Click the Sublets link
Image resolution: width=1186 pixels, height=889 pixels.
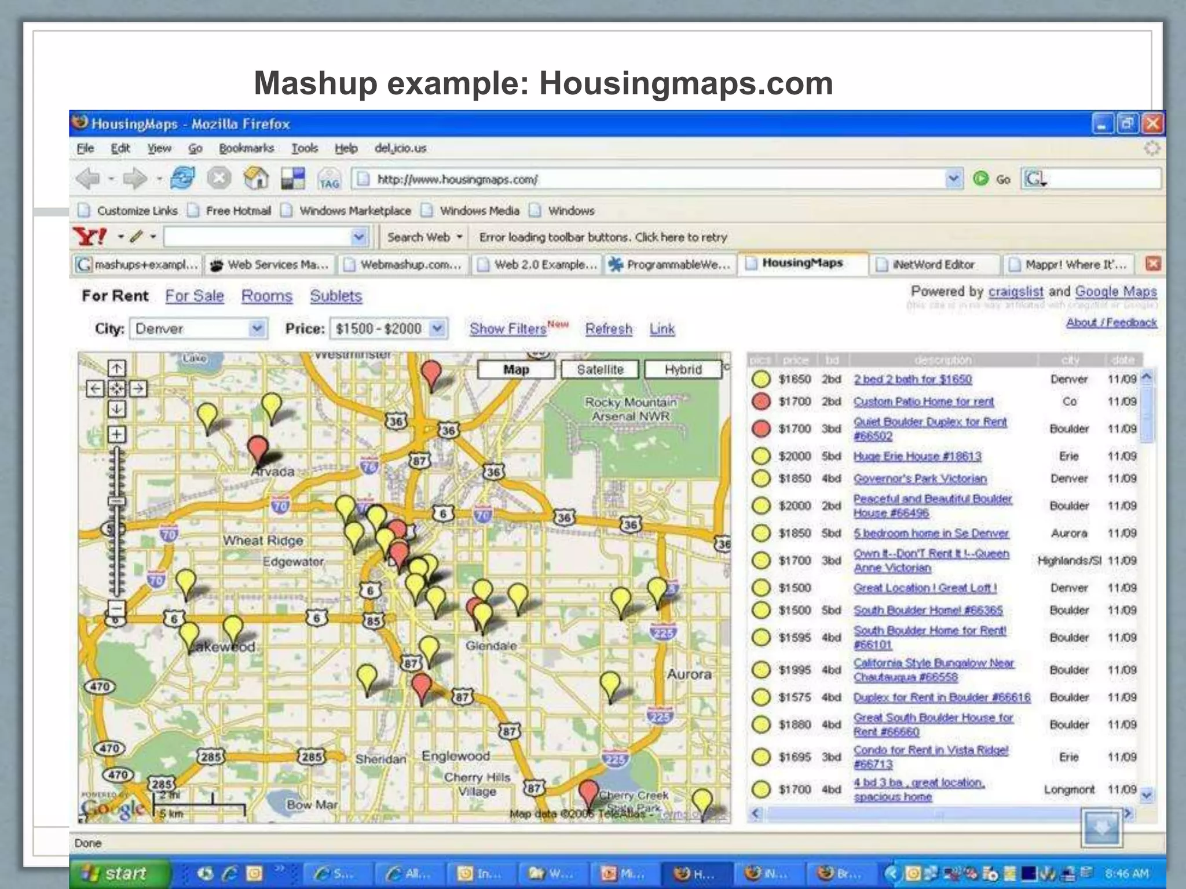[x=336, y=296]
